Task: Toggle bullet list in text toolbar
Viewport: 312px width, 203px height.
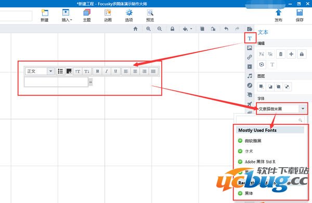Action: click(60, 71)
